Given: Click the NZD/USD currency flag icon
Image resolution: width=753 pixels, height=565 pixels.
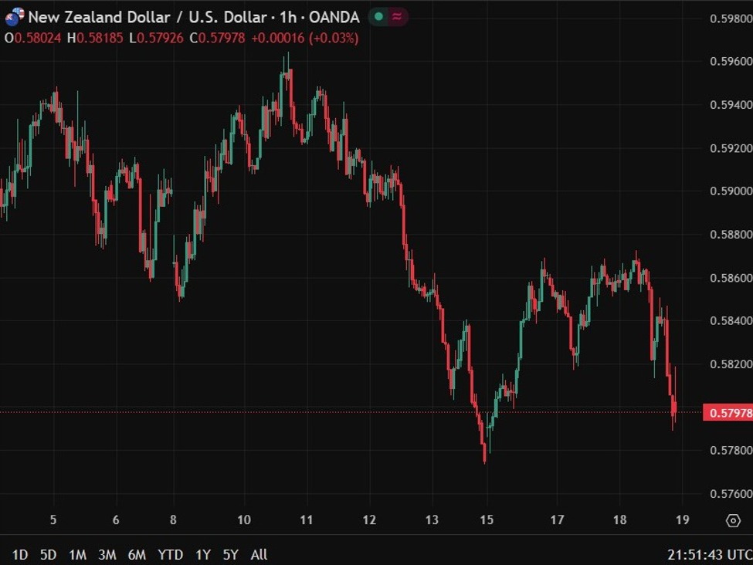Looking at the screenshot, I should coord(15,16).
